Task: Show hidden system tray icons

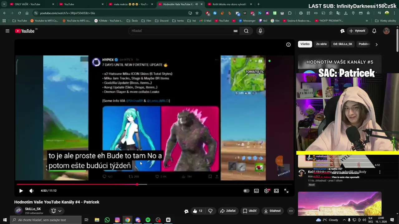Action: click(x=344, y=220)
